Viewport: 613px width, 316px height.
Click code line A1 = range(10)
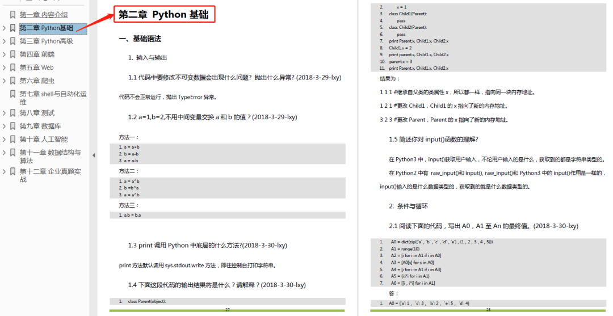coord(405,249)
